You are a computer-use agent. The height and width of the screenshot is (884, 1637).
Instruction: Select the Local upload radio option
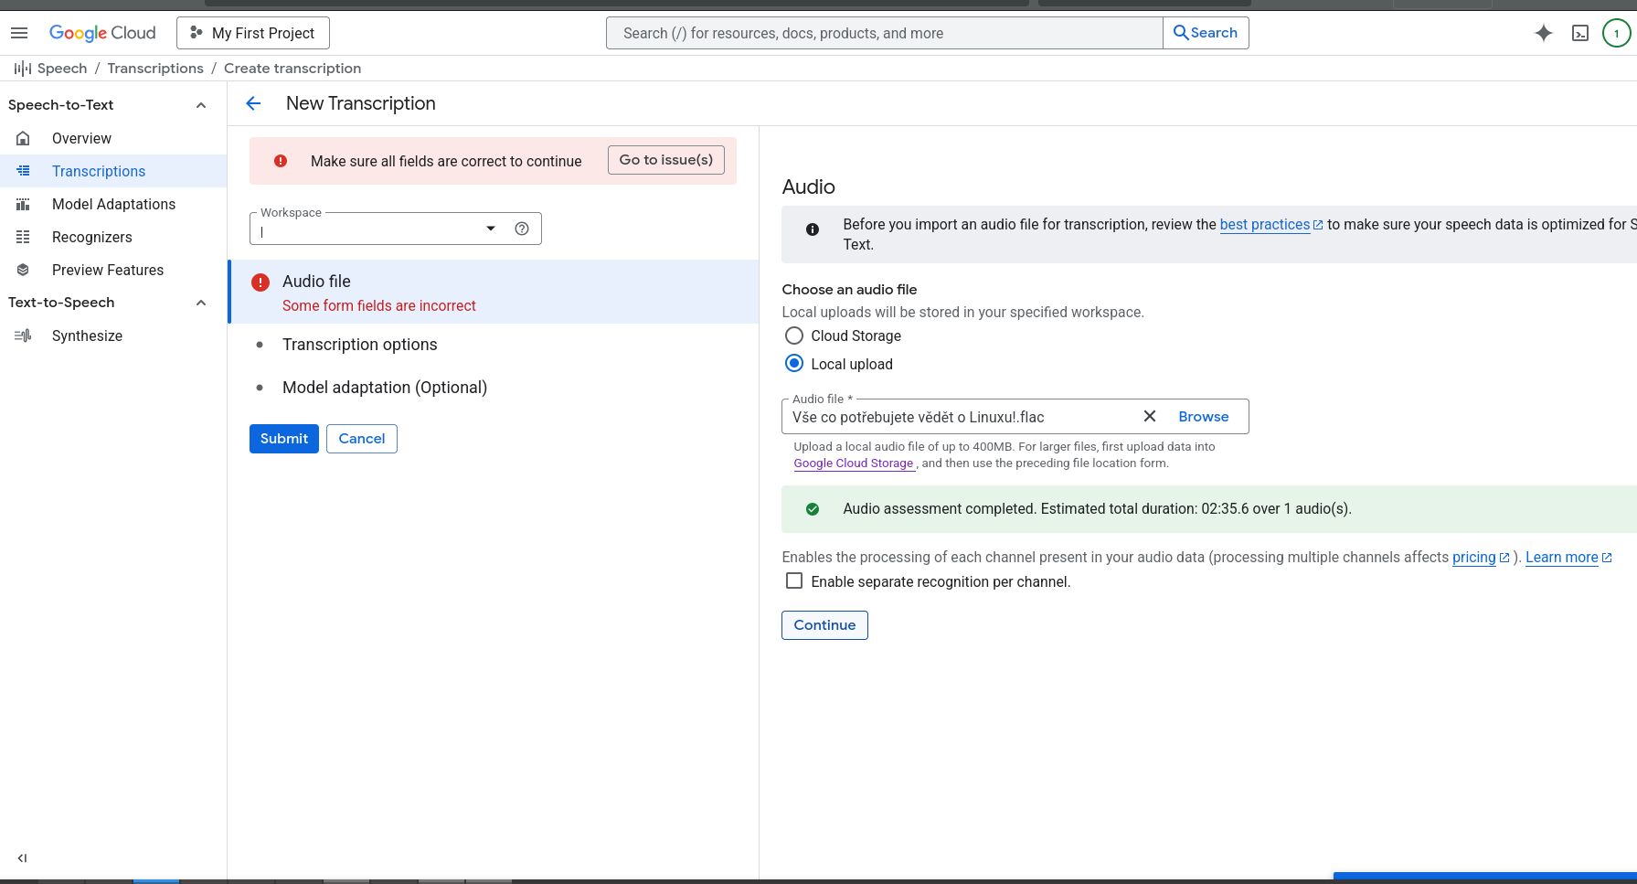pos(794,364)
